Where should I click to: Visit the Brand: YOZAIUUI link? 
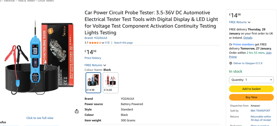point(96,38)
